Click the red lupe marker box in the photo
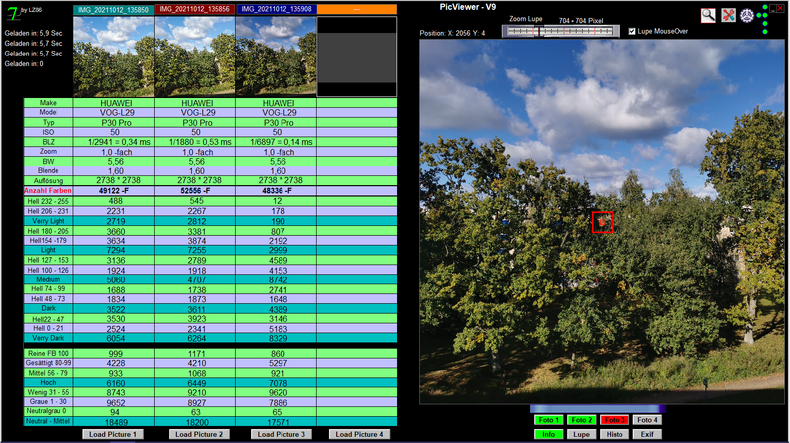The width and height of the screenshot is (790, 443). pyautogui.click(x=602, y=222)
